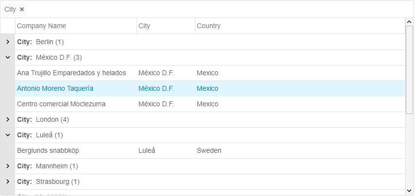This screenshot has width=415, height=196.
Task: Select the Centro comercial Moctezuma row
Action: click(61, 104)
